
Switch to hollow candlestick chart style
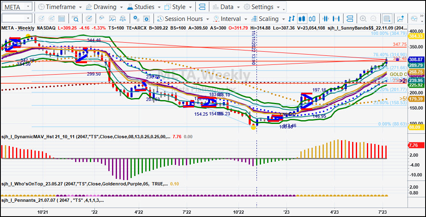tap(312, 19)
